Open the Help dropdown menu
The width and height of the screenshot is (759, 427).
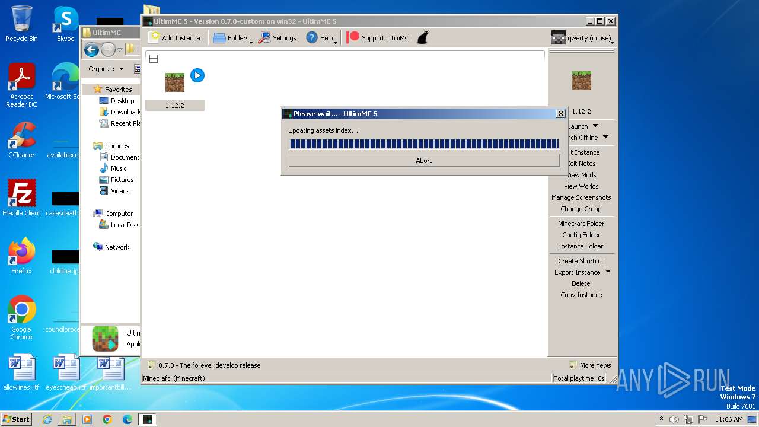[321, 38]
